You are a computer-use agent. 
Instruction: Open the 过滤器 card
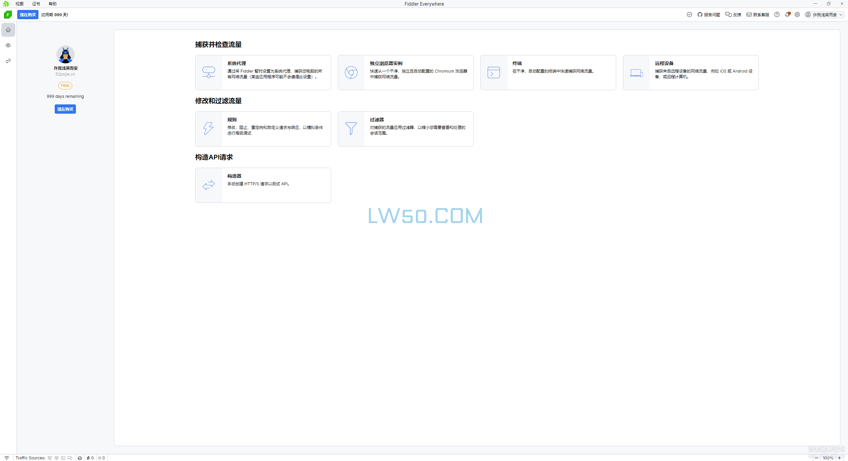pos(405,129)
